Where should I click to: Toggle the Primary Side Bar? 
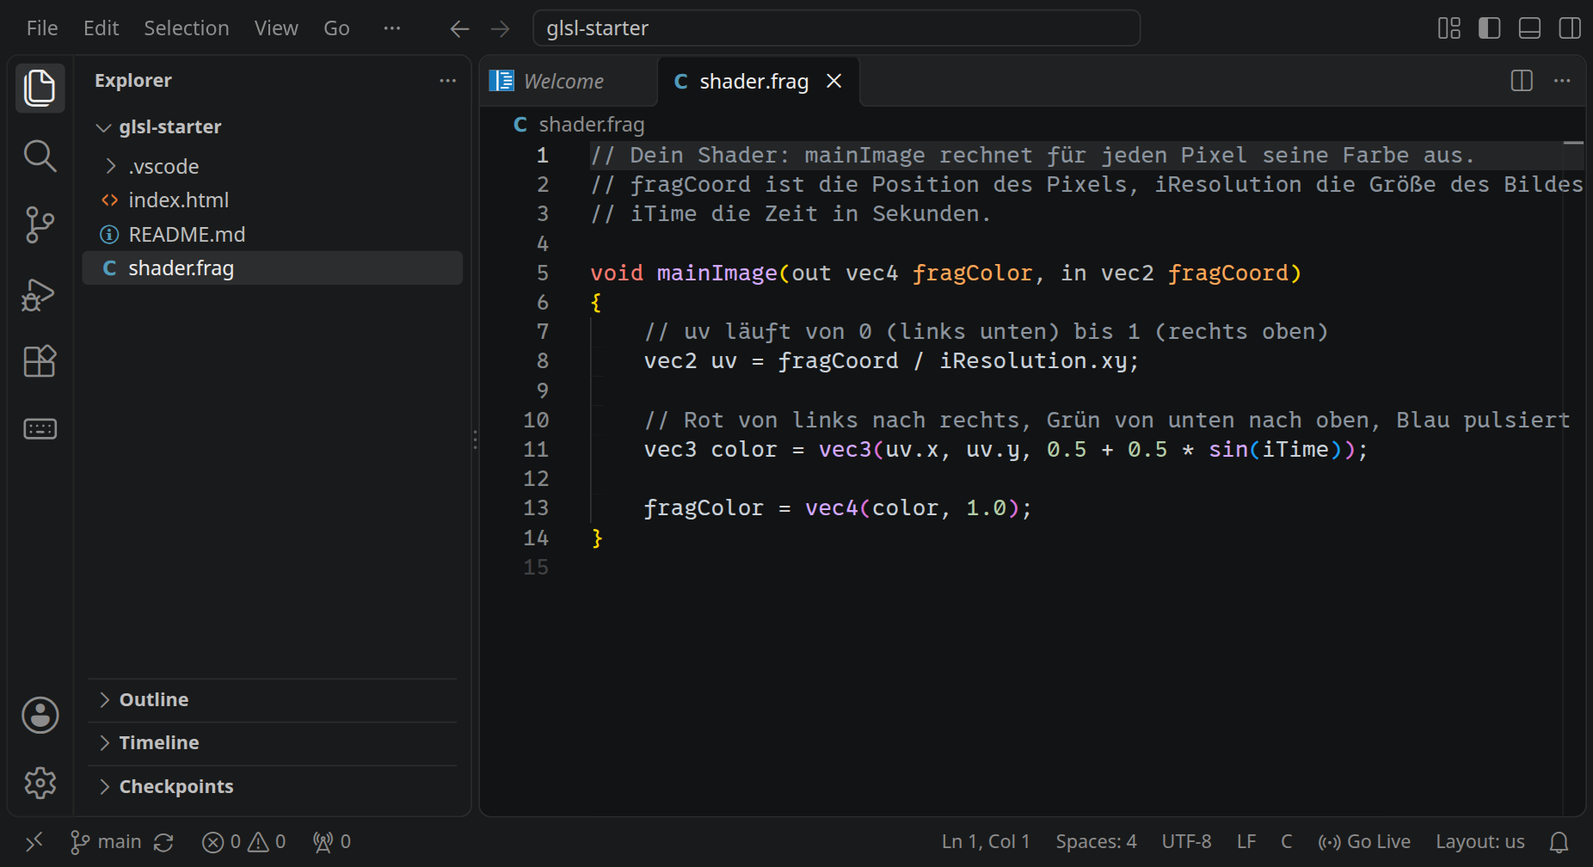1490,28
